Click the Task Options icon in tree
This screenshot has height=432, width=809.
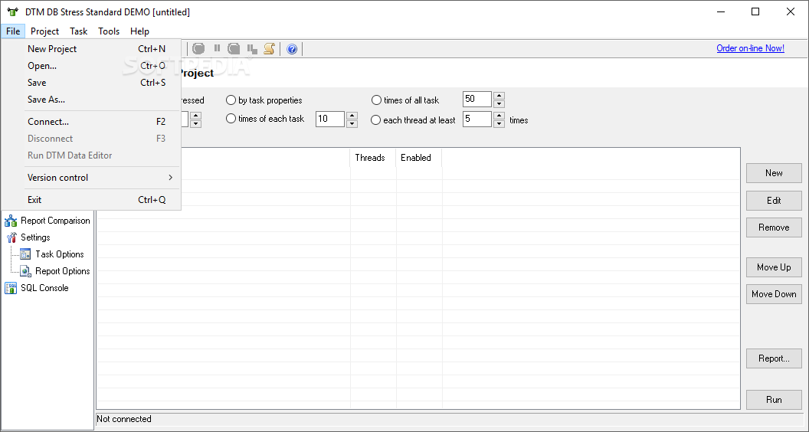[x=25, y=254]
